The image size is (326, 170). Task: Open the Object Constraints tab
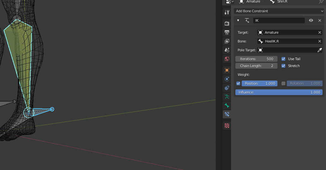coord(227,88)
